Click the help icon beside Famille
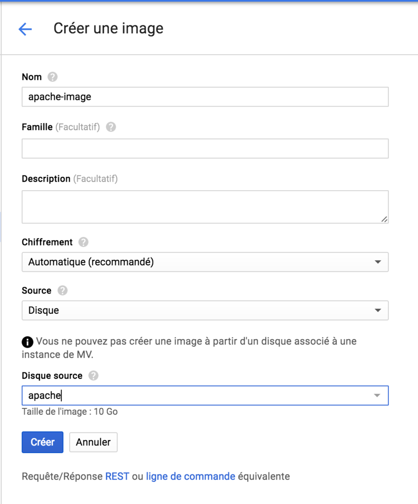The width and height of the screenshot is (418, 504). (x=110, y=126)
